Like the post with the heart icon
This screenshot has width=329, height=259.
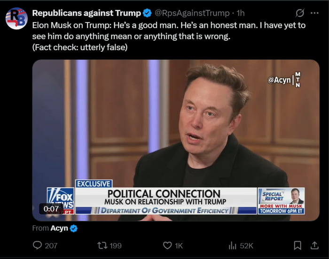pos(167,245)
